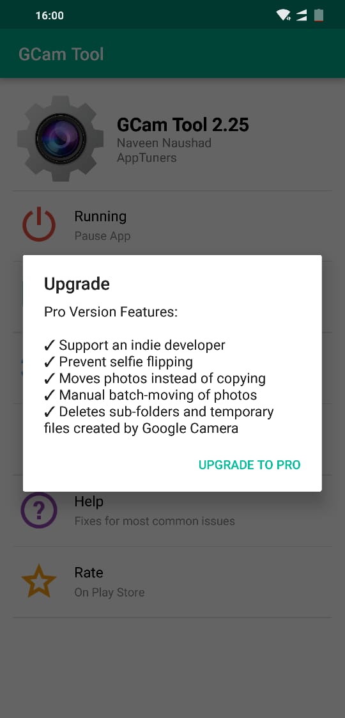Click the GCam Tool 2.25 heading
Viewport: 345px width, 718px height.
183,125
